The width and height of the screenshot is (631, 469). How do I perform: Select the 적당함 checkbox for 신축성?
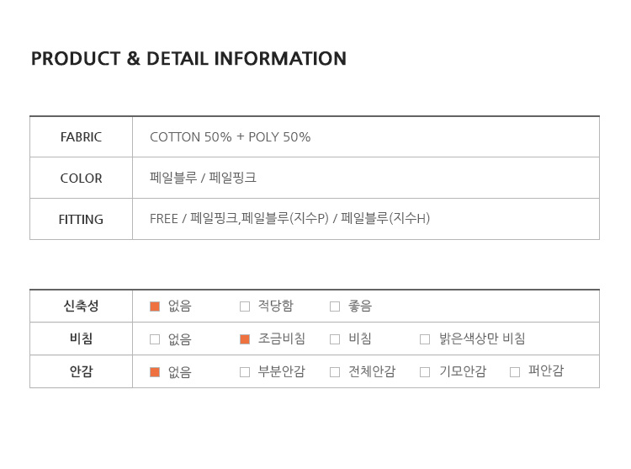[245, 306]
